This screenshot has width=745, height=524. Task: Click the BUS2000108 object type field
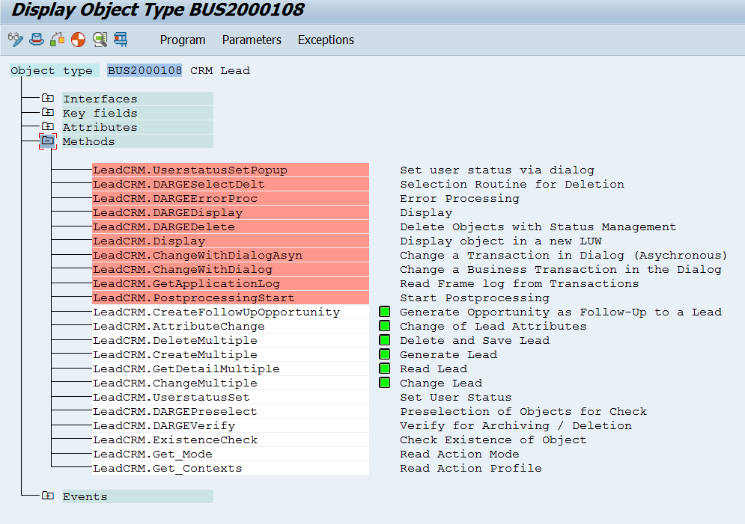[x=144, y=70]
